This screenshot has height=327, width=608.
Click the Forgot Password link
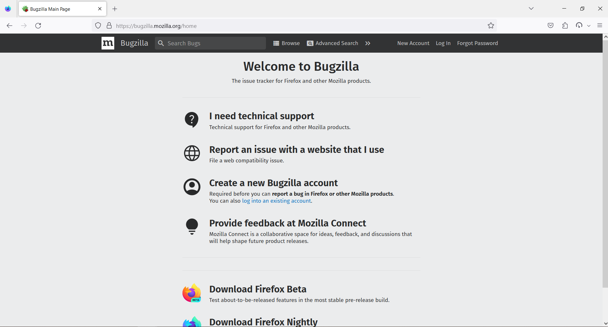click(x=477, y=43)
